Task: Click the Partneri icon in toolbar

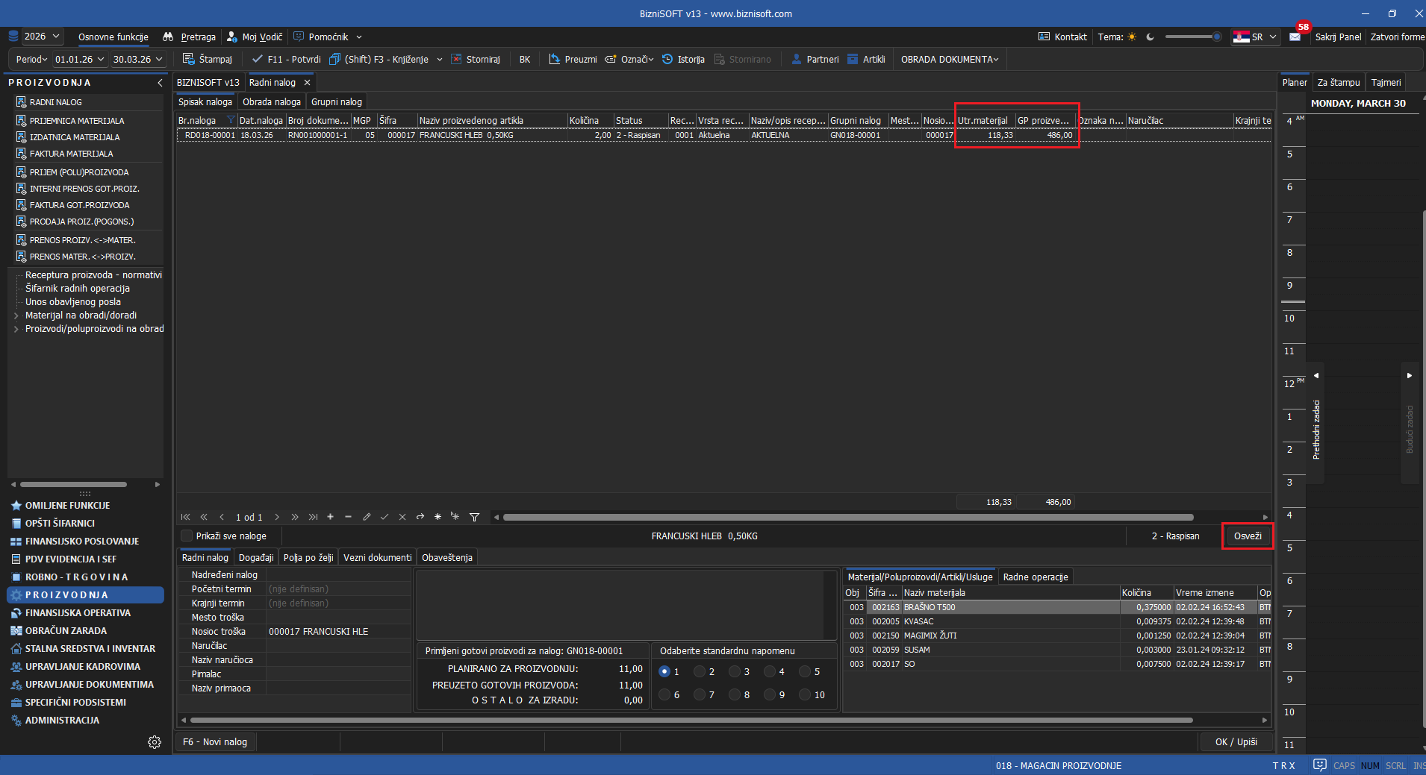Action: [797, 59]
